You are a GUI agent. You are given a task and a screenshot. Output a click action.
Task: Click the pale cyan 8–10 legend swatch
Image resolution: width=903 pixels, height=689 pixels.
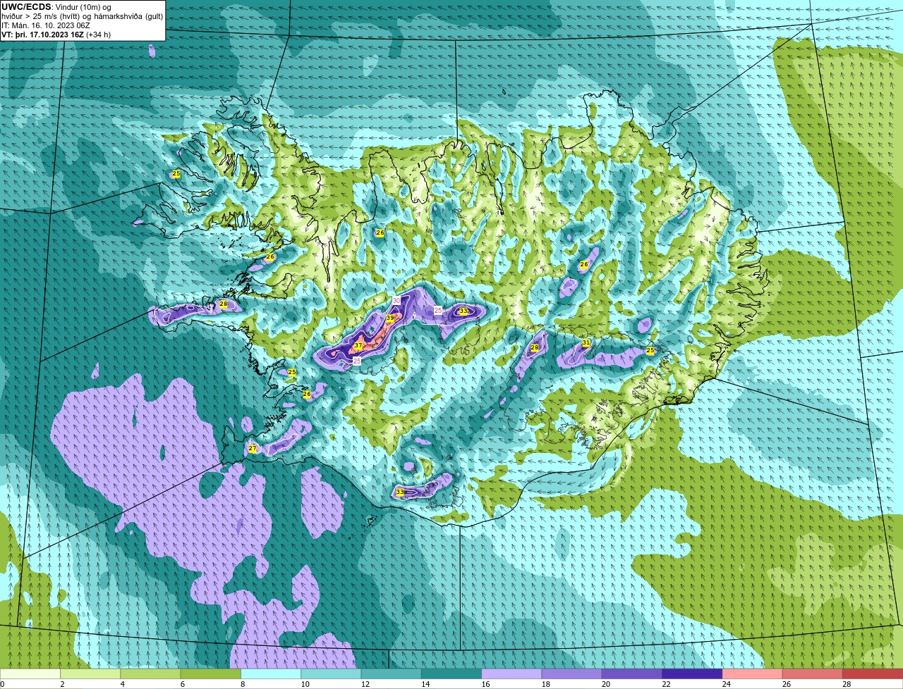coord(271,674)
